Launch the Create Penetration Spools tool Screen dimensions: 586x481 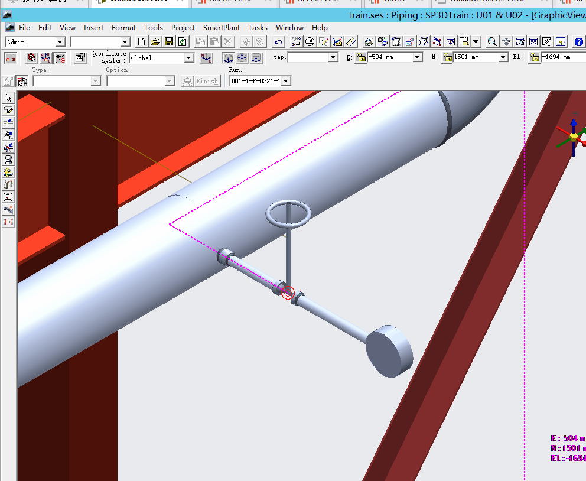point(8,172)
